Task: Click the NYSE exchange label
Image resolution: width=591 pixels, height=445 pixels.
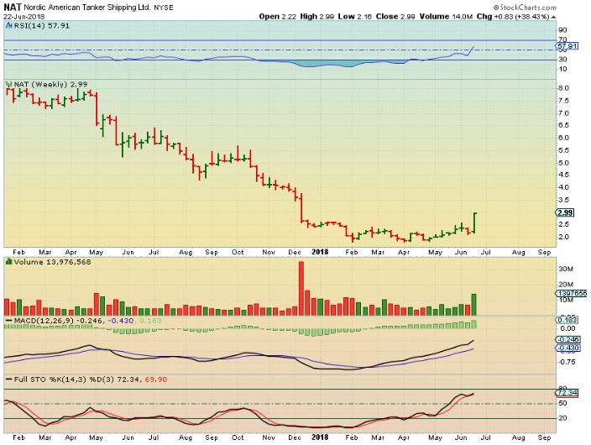Action: point(164,8)
